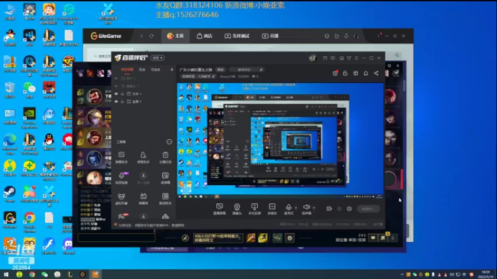Image resolution: width=497 pixels, height=279 pixels.
Task: Click WeGame back navigation arrow
Action: (142, 36)
